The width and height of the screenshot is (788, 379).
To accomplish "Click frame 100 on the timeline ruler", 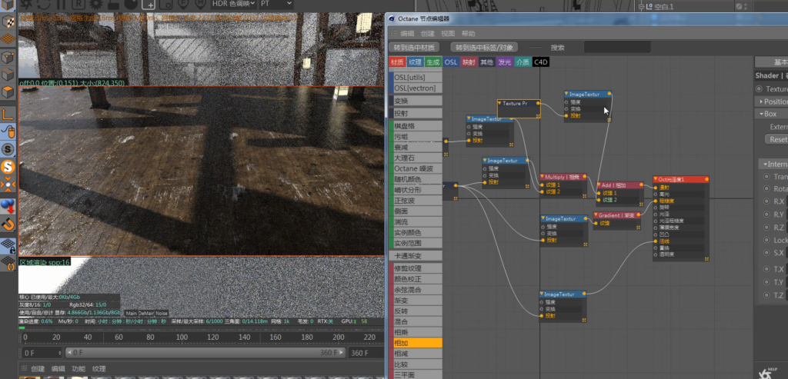I will (x=182, y=337).
